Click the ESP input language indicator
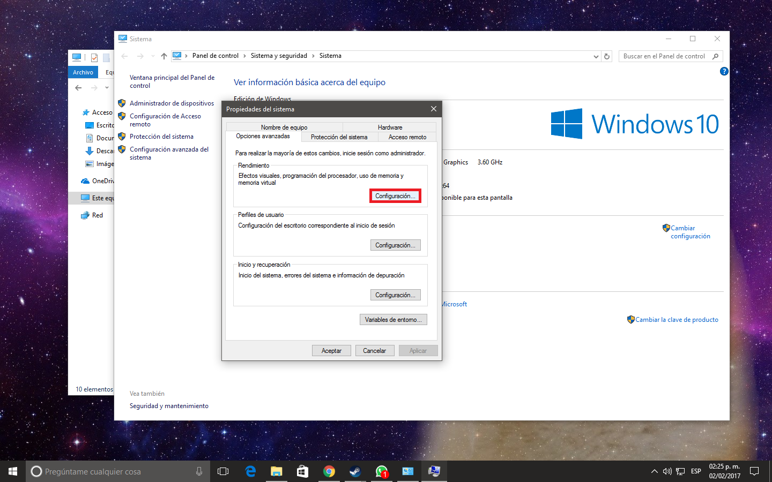Screen dimensions: 772x482 pos(696,471)
